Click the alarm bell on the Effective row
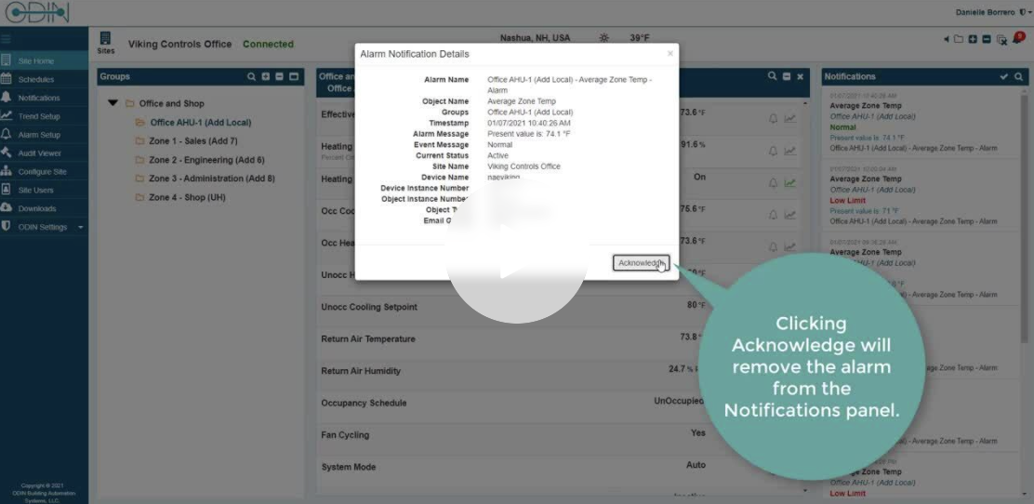1034x504 pixels. click(773, 119)
